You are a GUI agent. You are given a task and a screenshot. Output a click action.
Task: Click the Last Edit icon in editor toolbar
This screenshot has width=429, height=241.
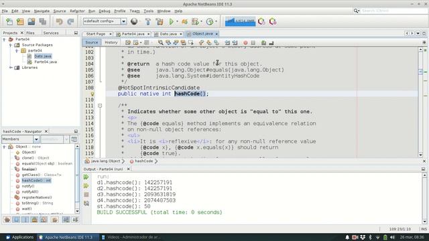pyautogui.click(x=128, y=43)
